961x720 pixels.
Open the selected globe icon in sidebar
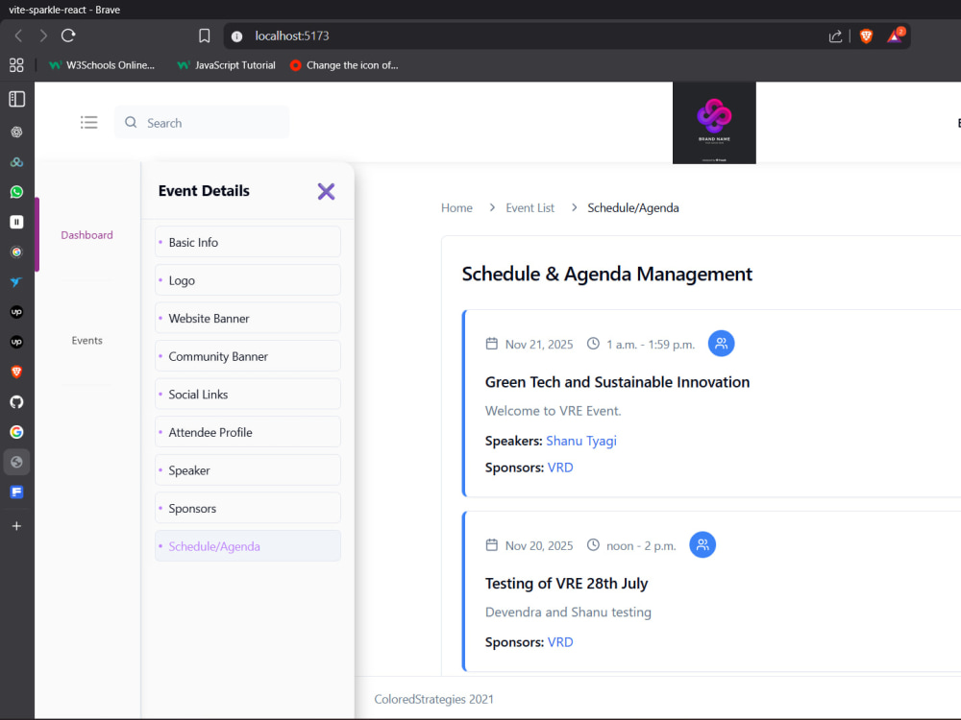pos(16,462)
